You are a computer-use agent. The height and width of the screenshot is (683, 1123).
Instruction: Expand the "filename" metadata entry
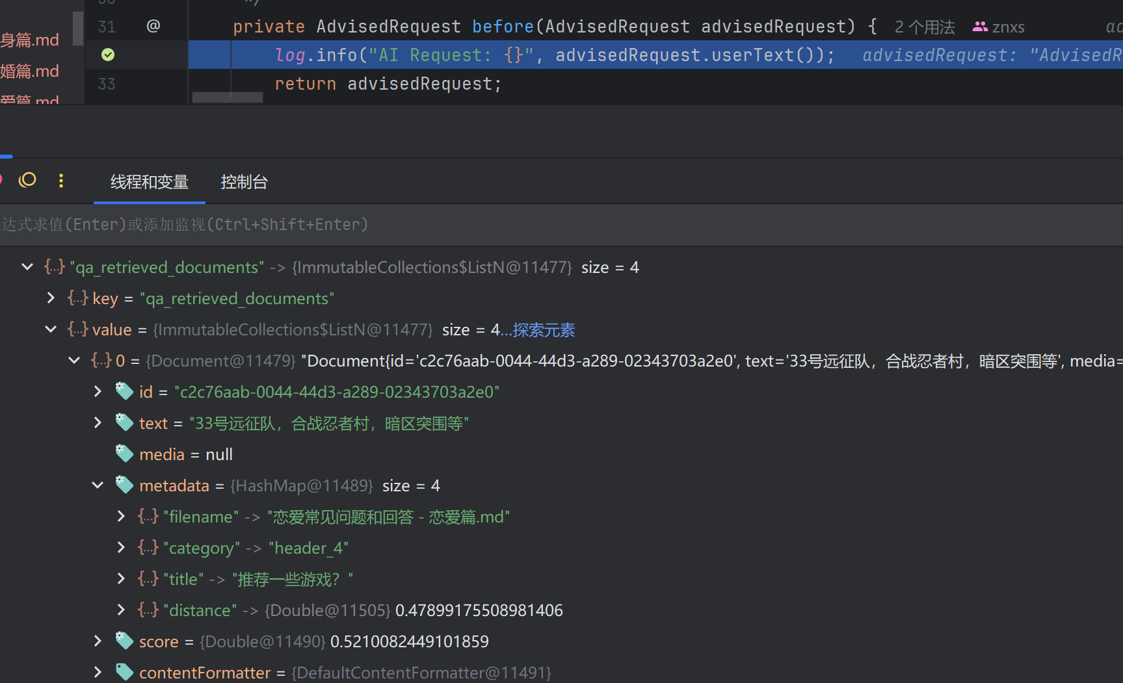[121, 516]
